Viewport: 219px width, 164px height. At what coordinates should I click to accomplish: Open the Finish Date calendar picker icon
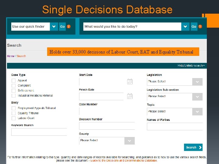(x=130, y=96)
